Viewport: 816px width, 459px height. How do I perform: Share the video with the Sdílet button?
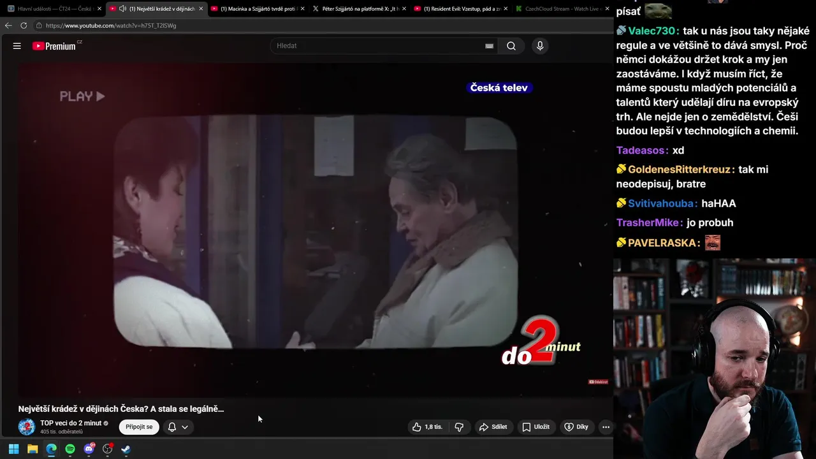493,427
